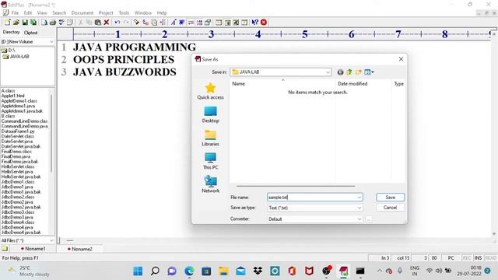Viewport: 498px width, 280px height.
Task: Click the red X Delete toolbar icon
Action: pyautogui.click(x=107, y=23)
